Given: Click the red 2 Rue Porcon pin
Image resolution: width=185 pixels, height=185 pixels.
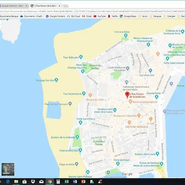Looking at the screenshot, I should tap(127, 95).
